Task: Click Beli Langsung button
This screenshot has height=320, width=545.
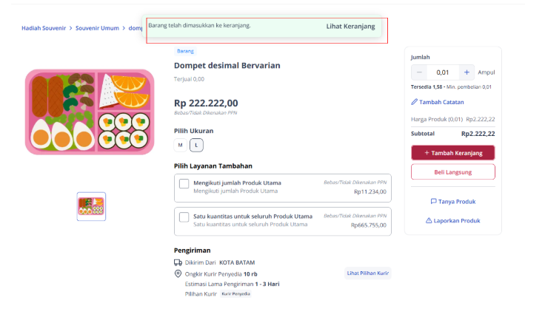Action: click(453, 171)
